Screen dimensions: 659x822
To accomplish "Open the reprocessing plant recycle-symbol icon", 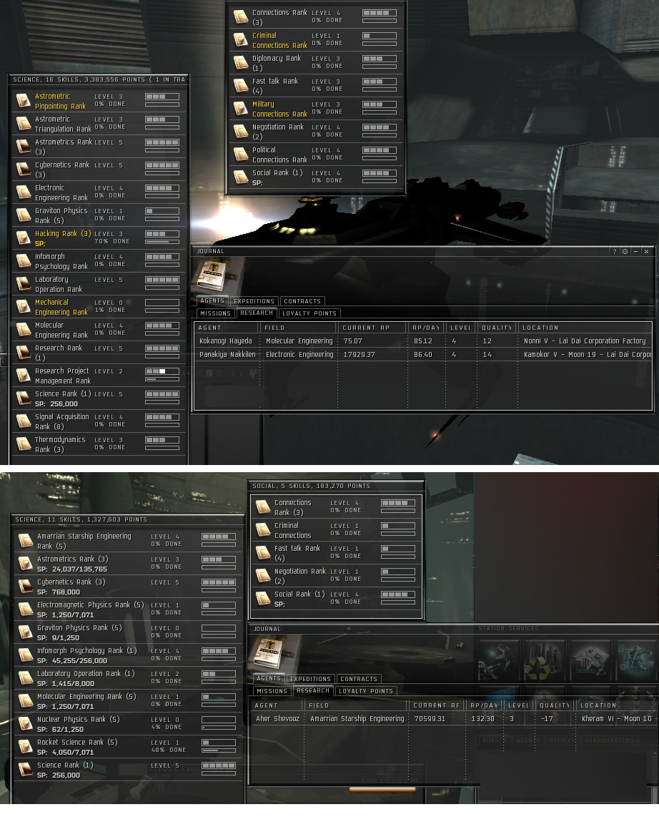I will click(x=544, y=661).
